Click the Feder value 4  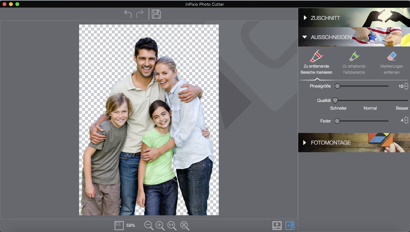click(402, 120)
